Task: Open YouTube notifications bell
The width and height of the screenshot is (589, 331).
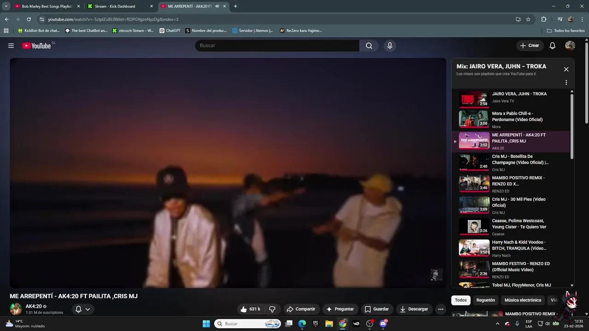Action: pos(553,46)
